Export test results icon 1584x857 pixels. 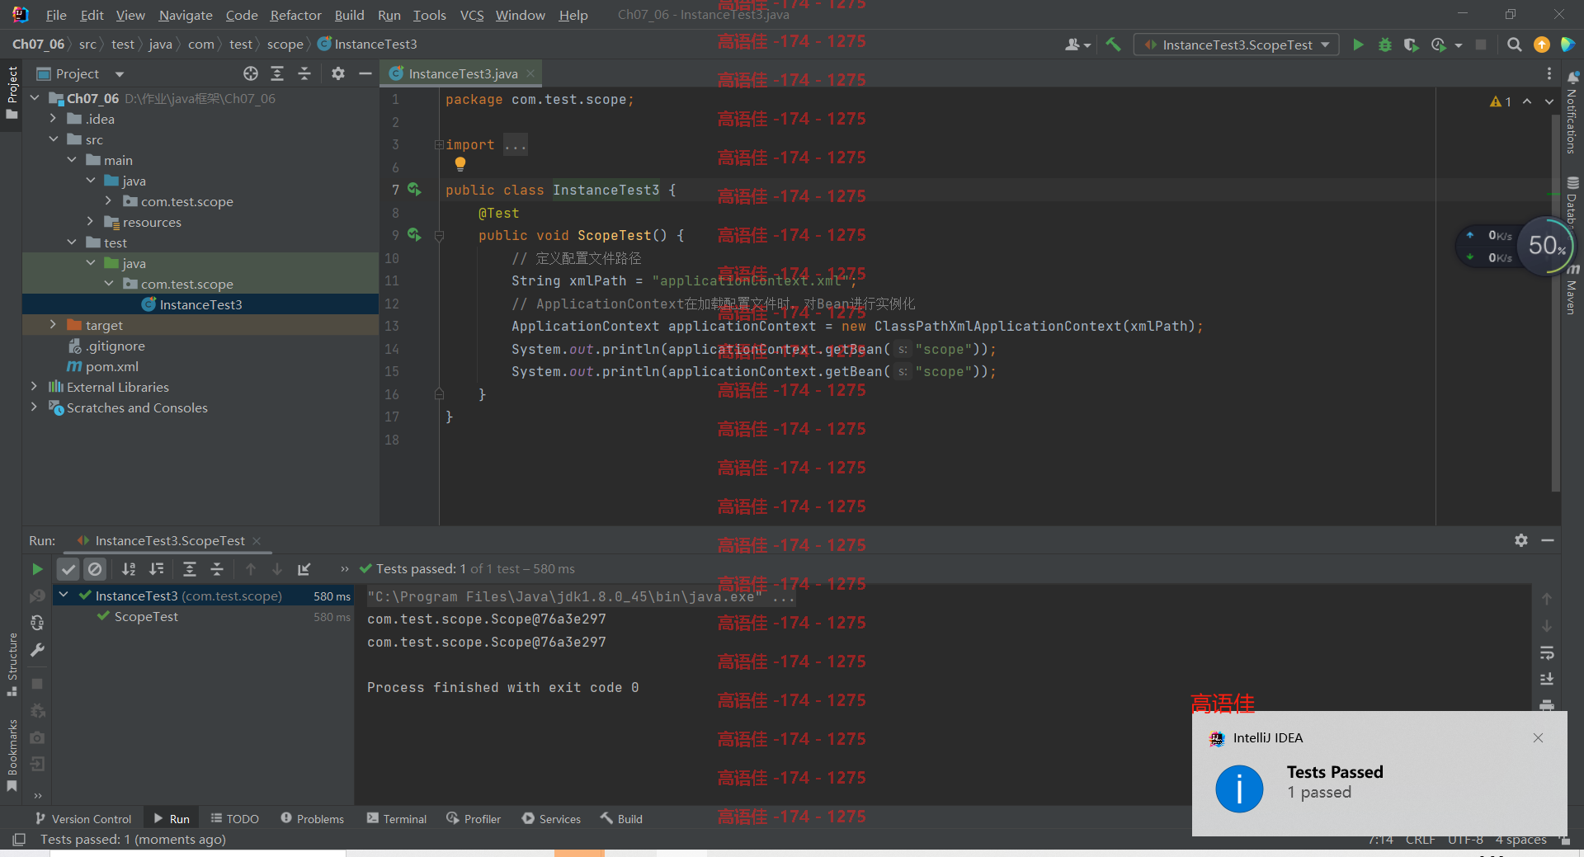tap(304, 569)
